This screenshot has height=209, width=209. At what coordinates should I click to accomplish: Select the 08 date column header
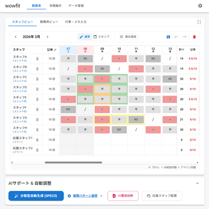[85, 50]
